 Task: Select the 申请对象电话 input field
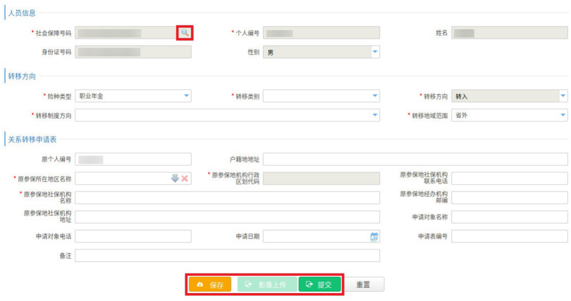(133, 236)
